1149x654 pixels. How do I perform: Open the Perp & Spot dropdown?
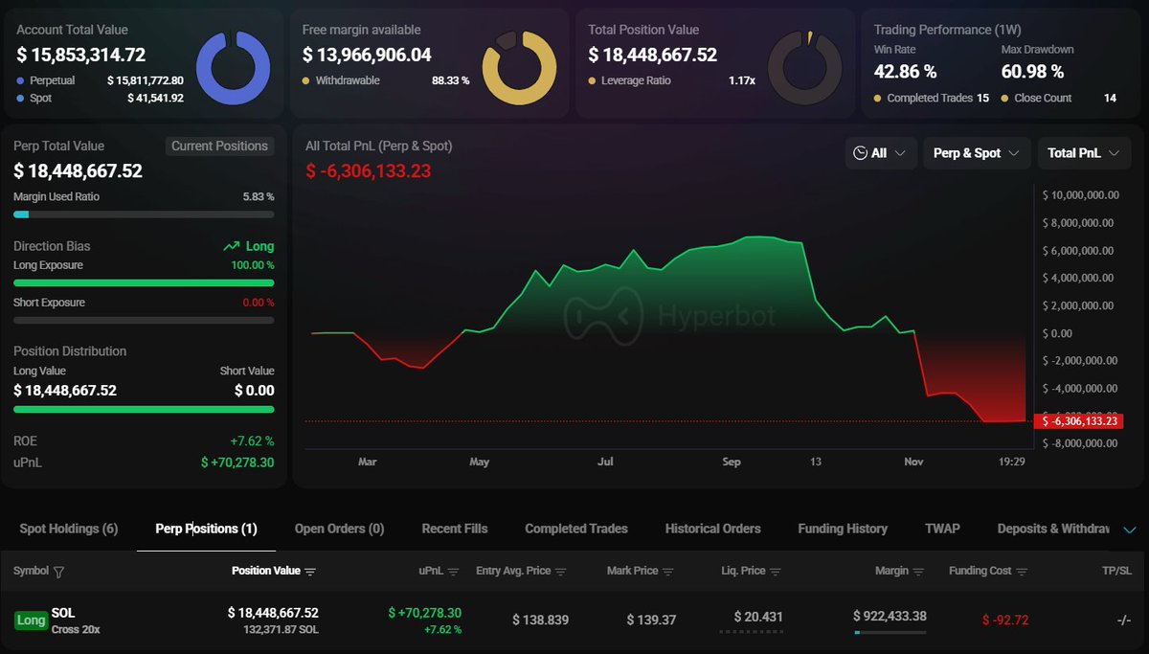tap(976, 153)
